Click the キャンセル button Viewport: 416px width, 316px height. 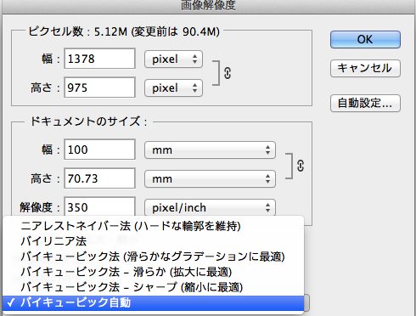click(365, 68)
